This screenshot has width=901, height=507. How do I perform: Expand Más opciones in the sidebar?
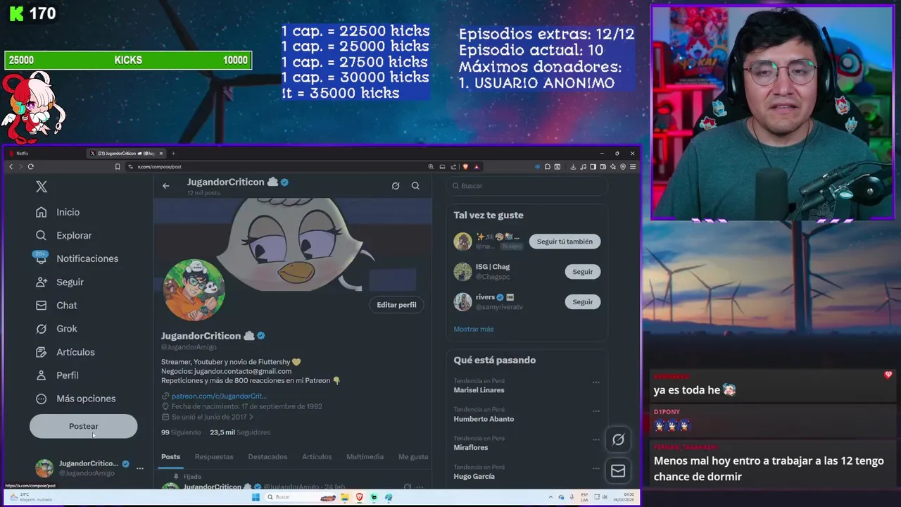76,399
